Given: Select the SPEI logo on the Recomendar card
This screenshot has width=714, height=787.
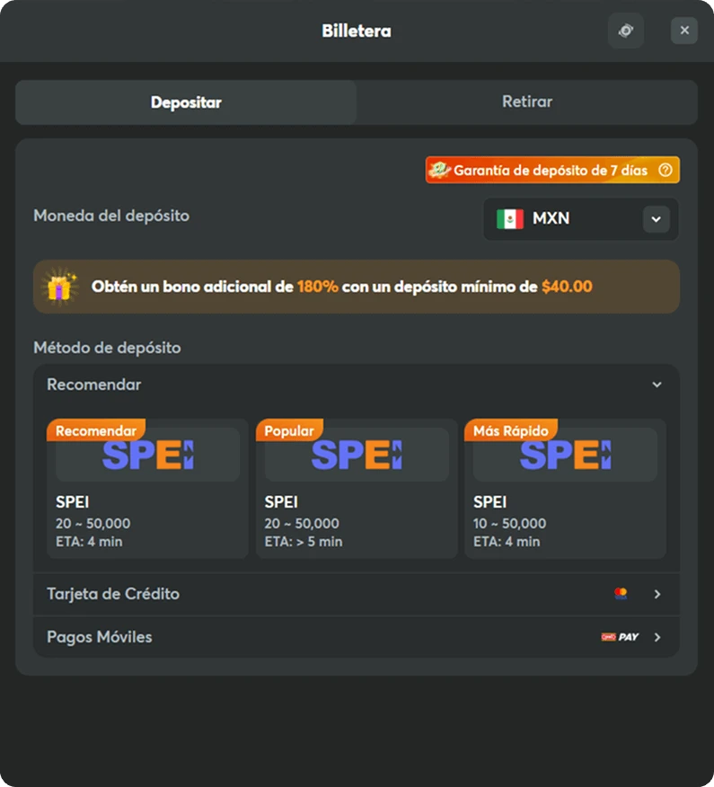Looking at the screenshot, I should 146,452.
